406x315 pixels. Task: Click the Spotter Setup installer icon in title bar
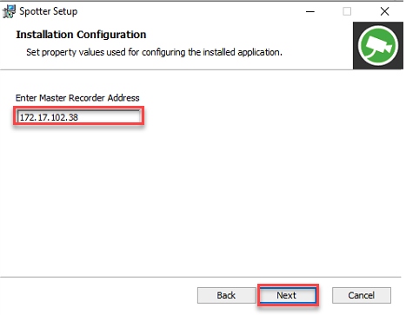[x=9, y=11]
